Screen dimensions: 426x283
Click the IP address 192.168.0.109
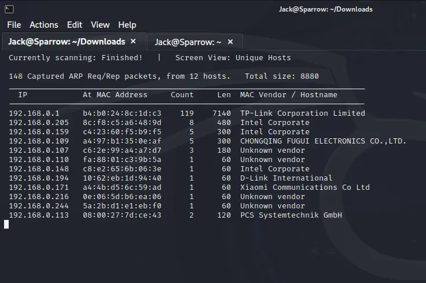point(39,141)
